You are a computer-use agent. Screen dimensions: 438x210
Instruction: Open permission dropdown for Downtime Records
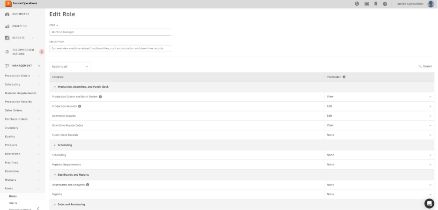(x=379, y=116)
